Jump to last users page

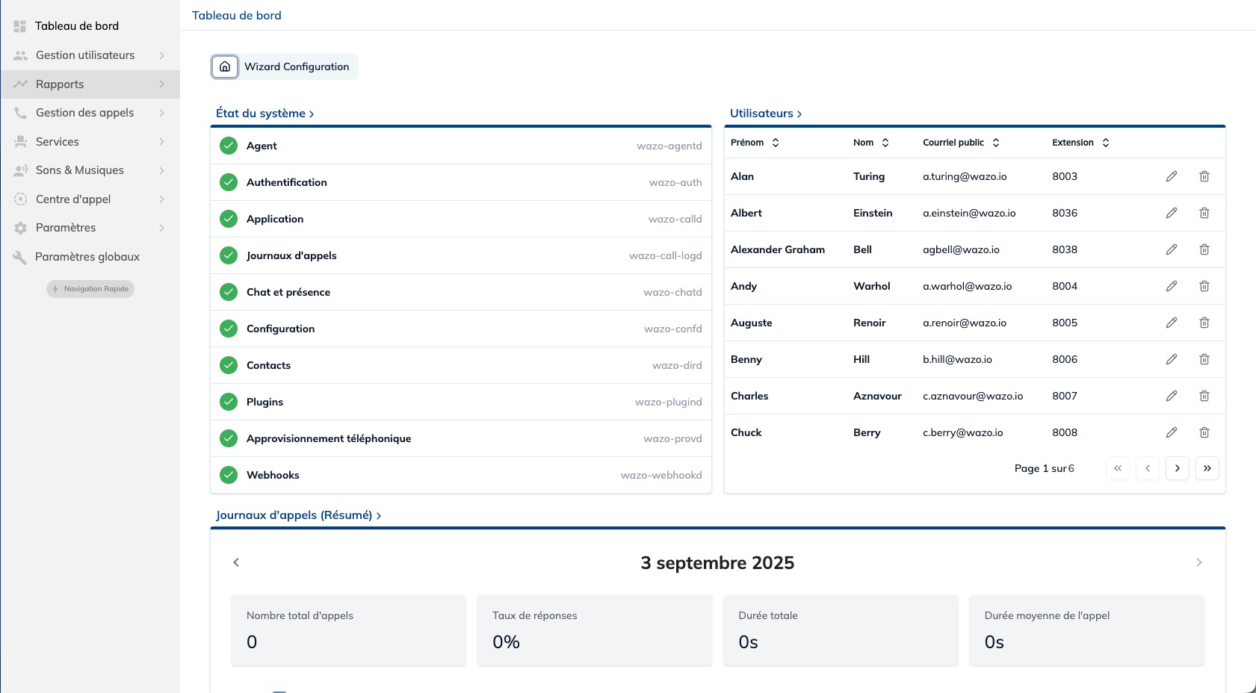[x=1207, y=468]
